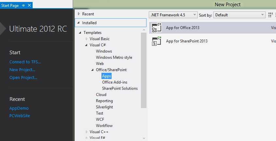Screen dimensions: 276x141
Task: Select the Windows Metro style category
Action: [114, 57]
